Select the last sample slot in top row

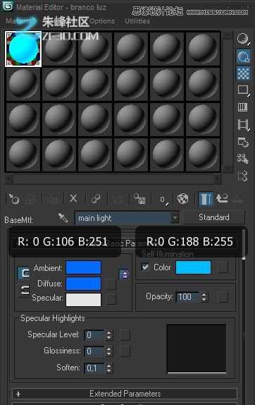[x=203, y=49]
